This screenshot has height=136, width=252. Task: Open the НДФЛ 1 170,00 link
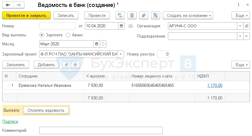tap(215, 85)
